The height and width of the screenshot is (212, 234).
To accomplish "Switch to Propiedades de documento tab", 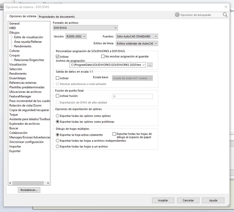I will (57, 17).
